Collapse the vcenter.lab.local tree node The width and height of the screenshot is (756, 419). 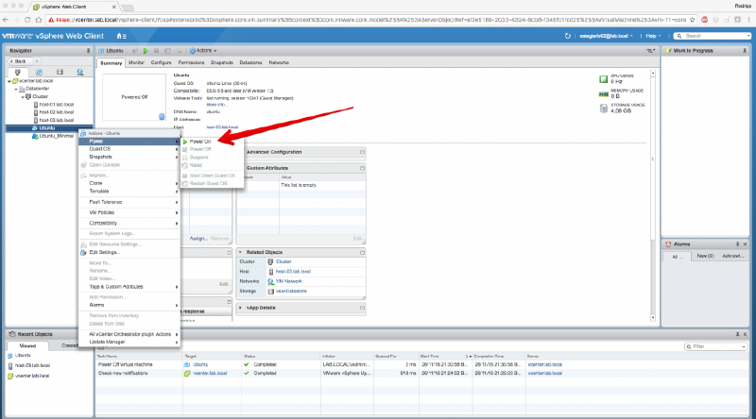coord(9,81)
